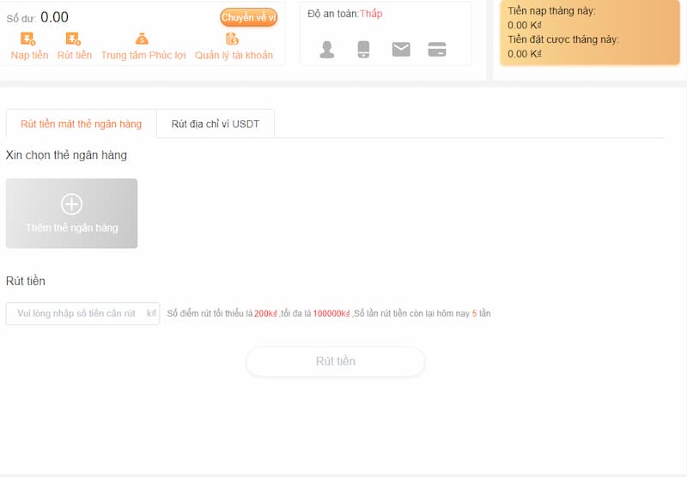This screenshot has width=687, height=477.
Task: Open the Quản lý tài khoản link
Action: [234, 56]
